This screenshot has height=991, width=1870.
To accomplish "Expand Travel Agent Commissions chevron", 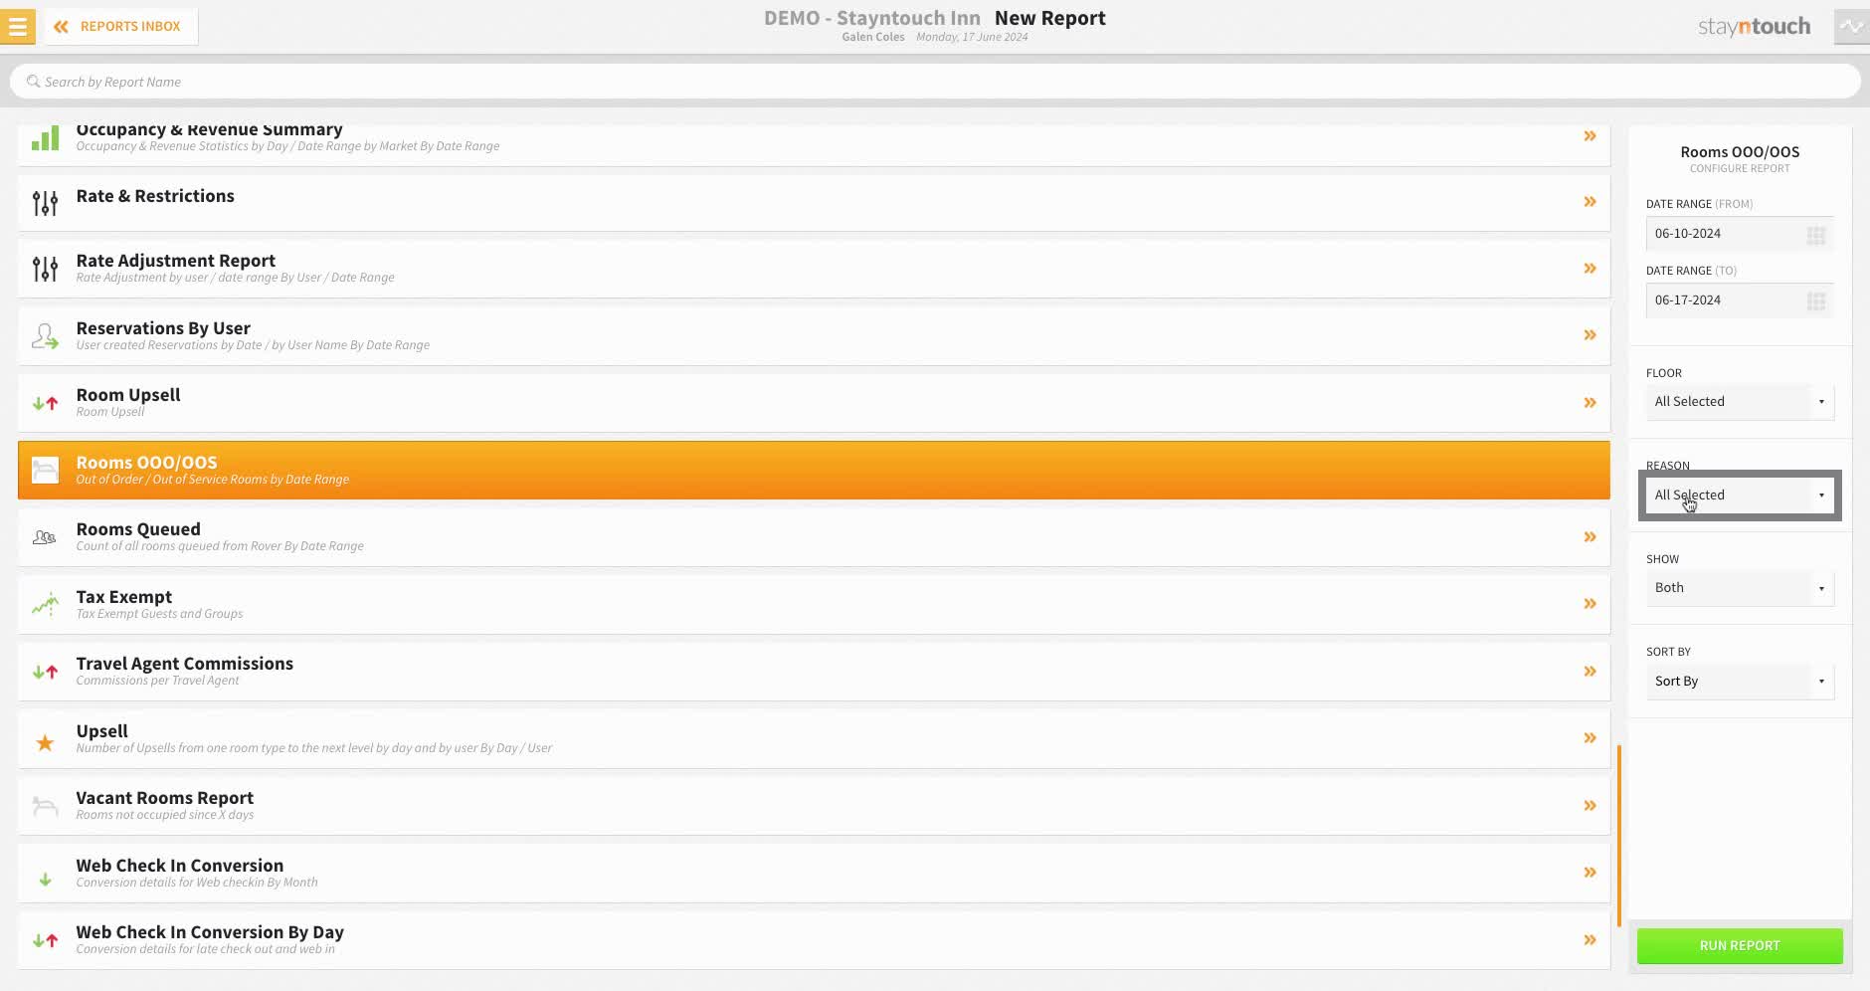I will [1589, 672].
